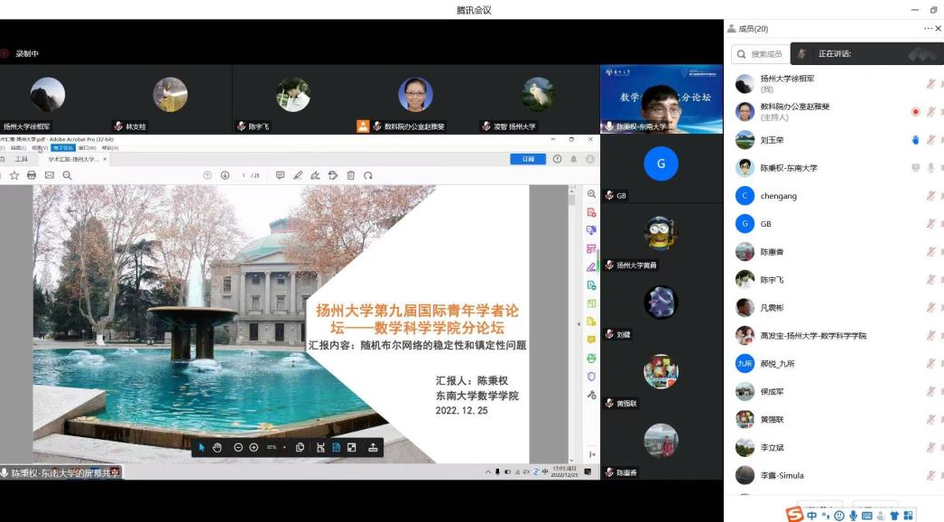Click the zoom in plus icon in the floating PDF toolbar
The height and width of the screenshot is (522, 944).
click(x=253, y=447)
